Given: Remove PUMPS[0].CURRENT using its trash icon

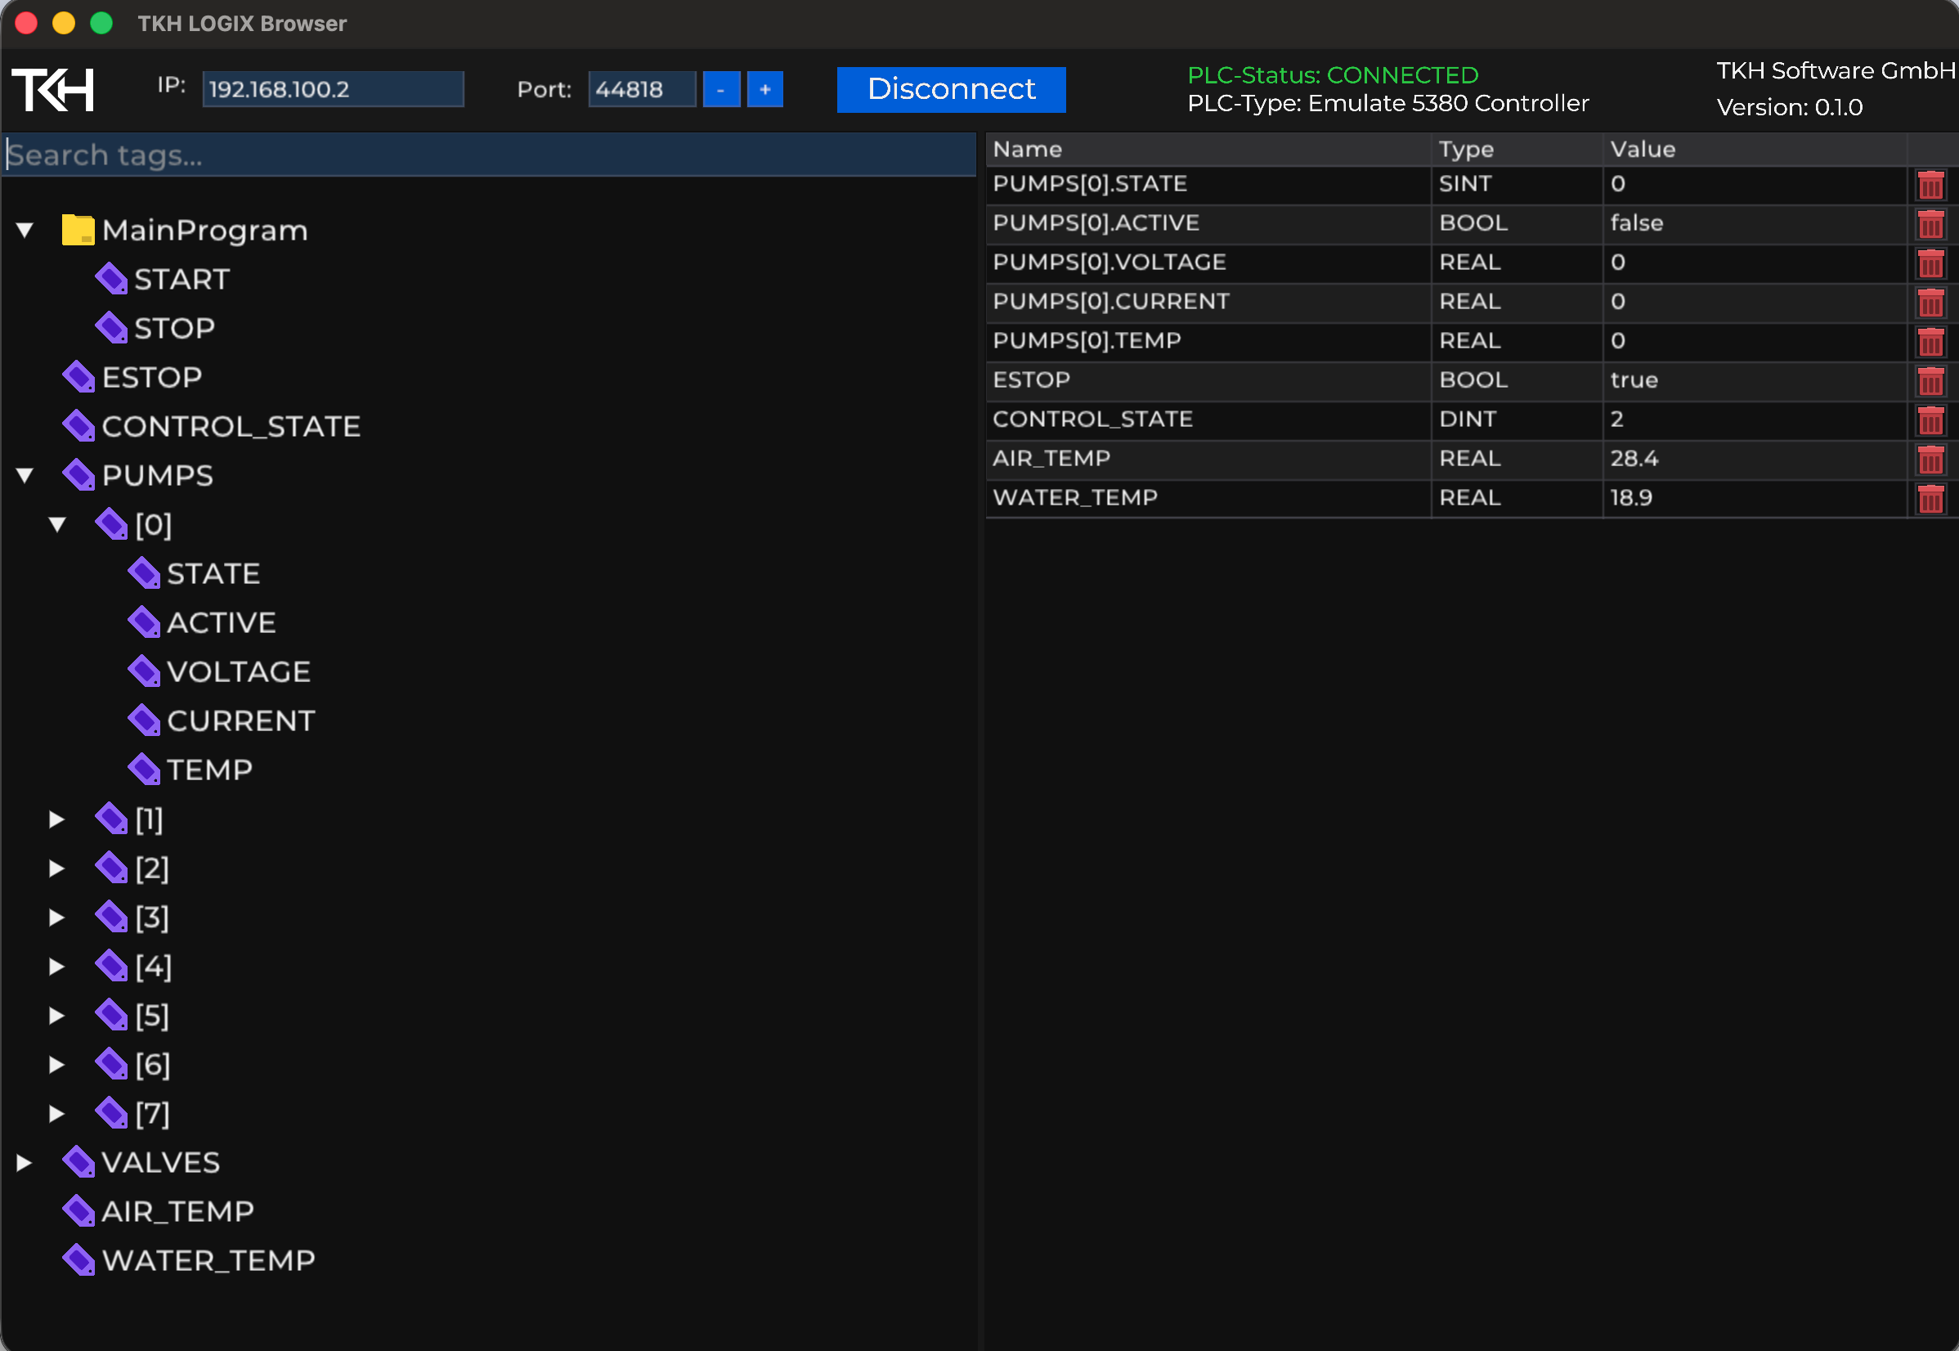Looking at the screenshot, I should [1930, 303].
